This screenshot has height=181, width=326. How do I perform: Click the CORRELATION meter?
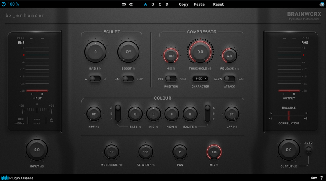tap(289, 118)
